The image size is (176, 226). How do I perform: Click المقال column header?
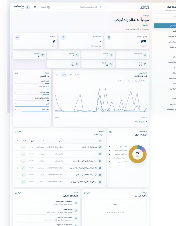click(100, 141)
